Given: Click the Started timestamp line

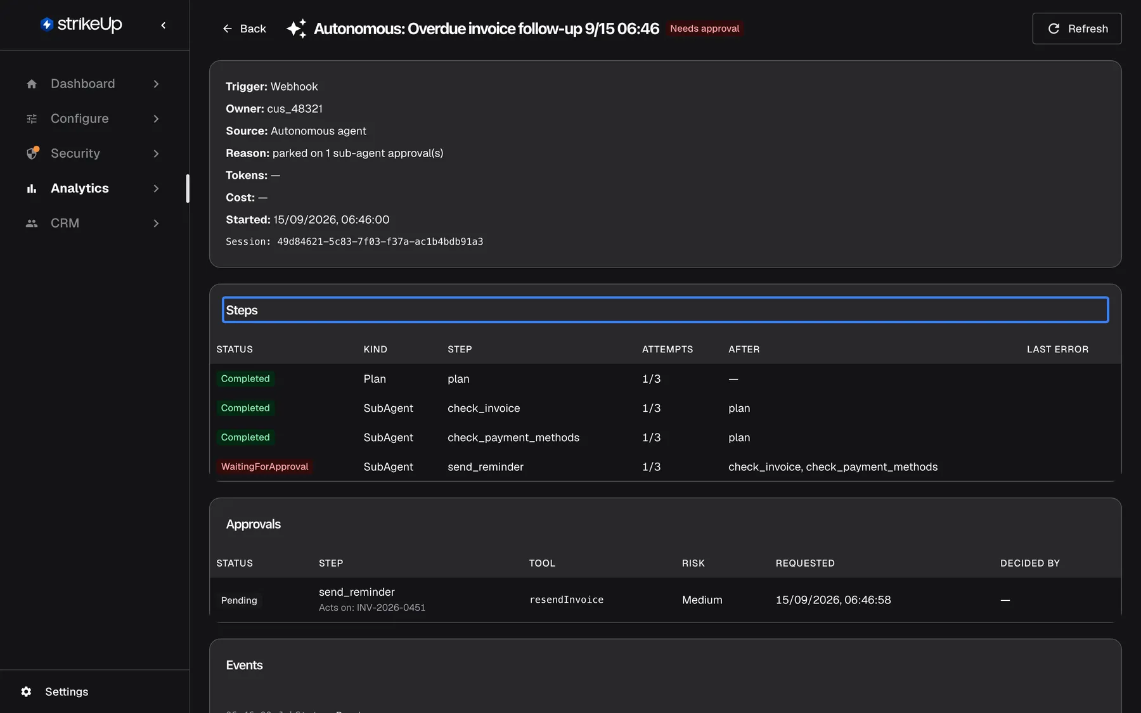Looking at the screenshot, I should pyautogui.click(x=307, y=219).
